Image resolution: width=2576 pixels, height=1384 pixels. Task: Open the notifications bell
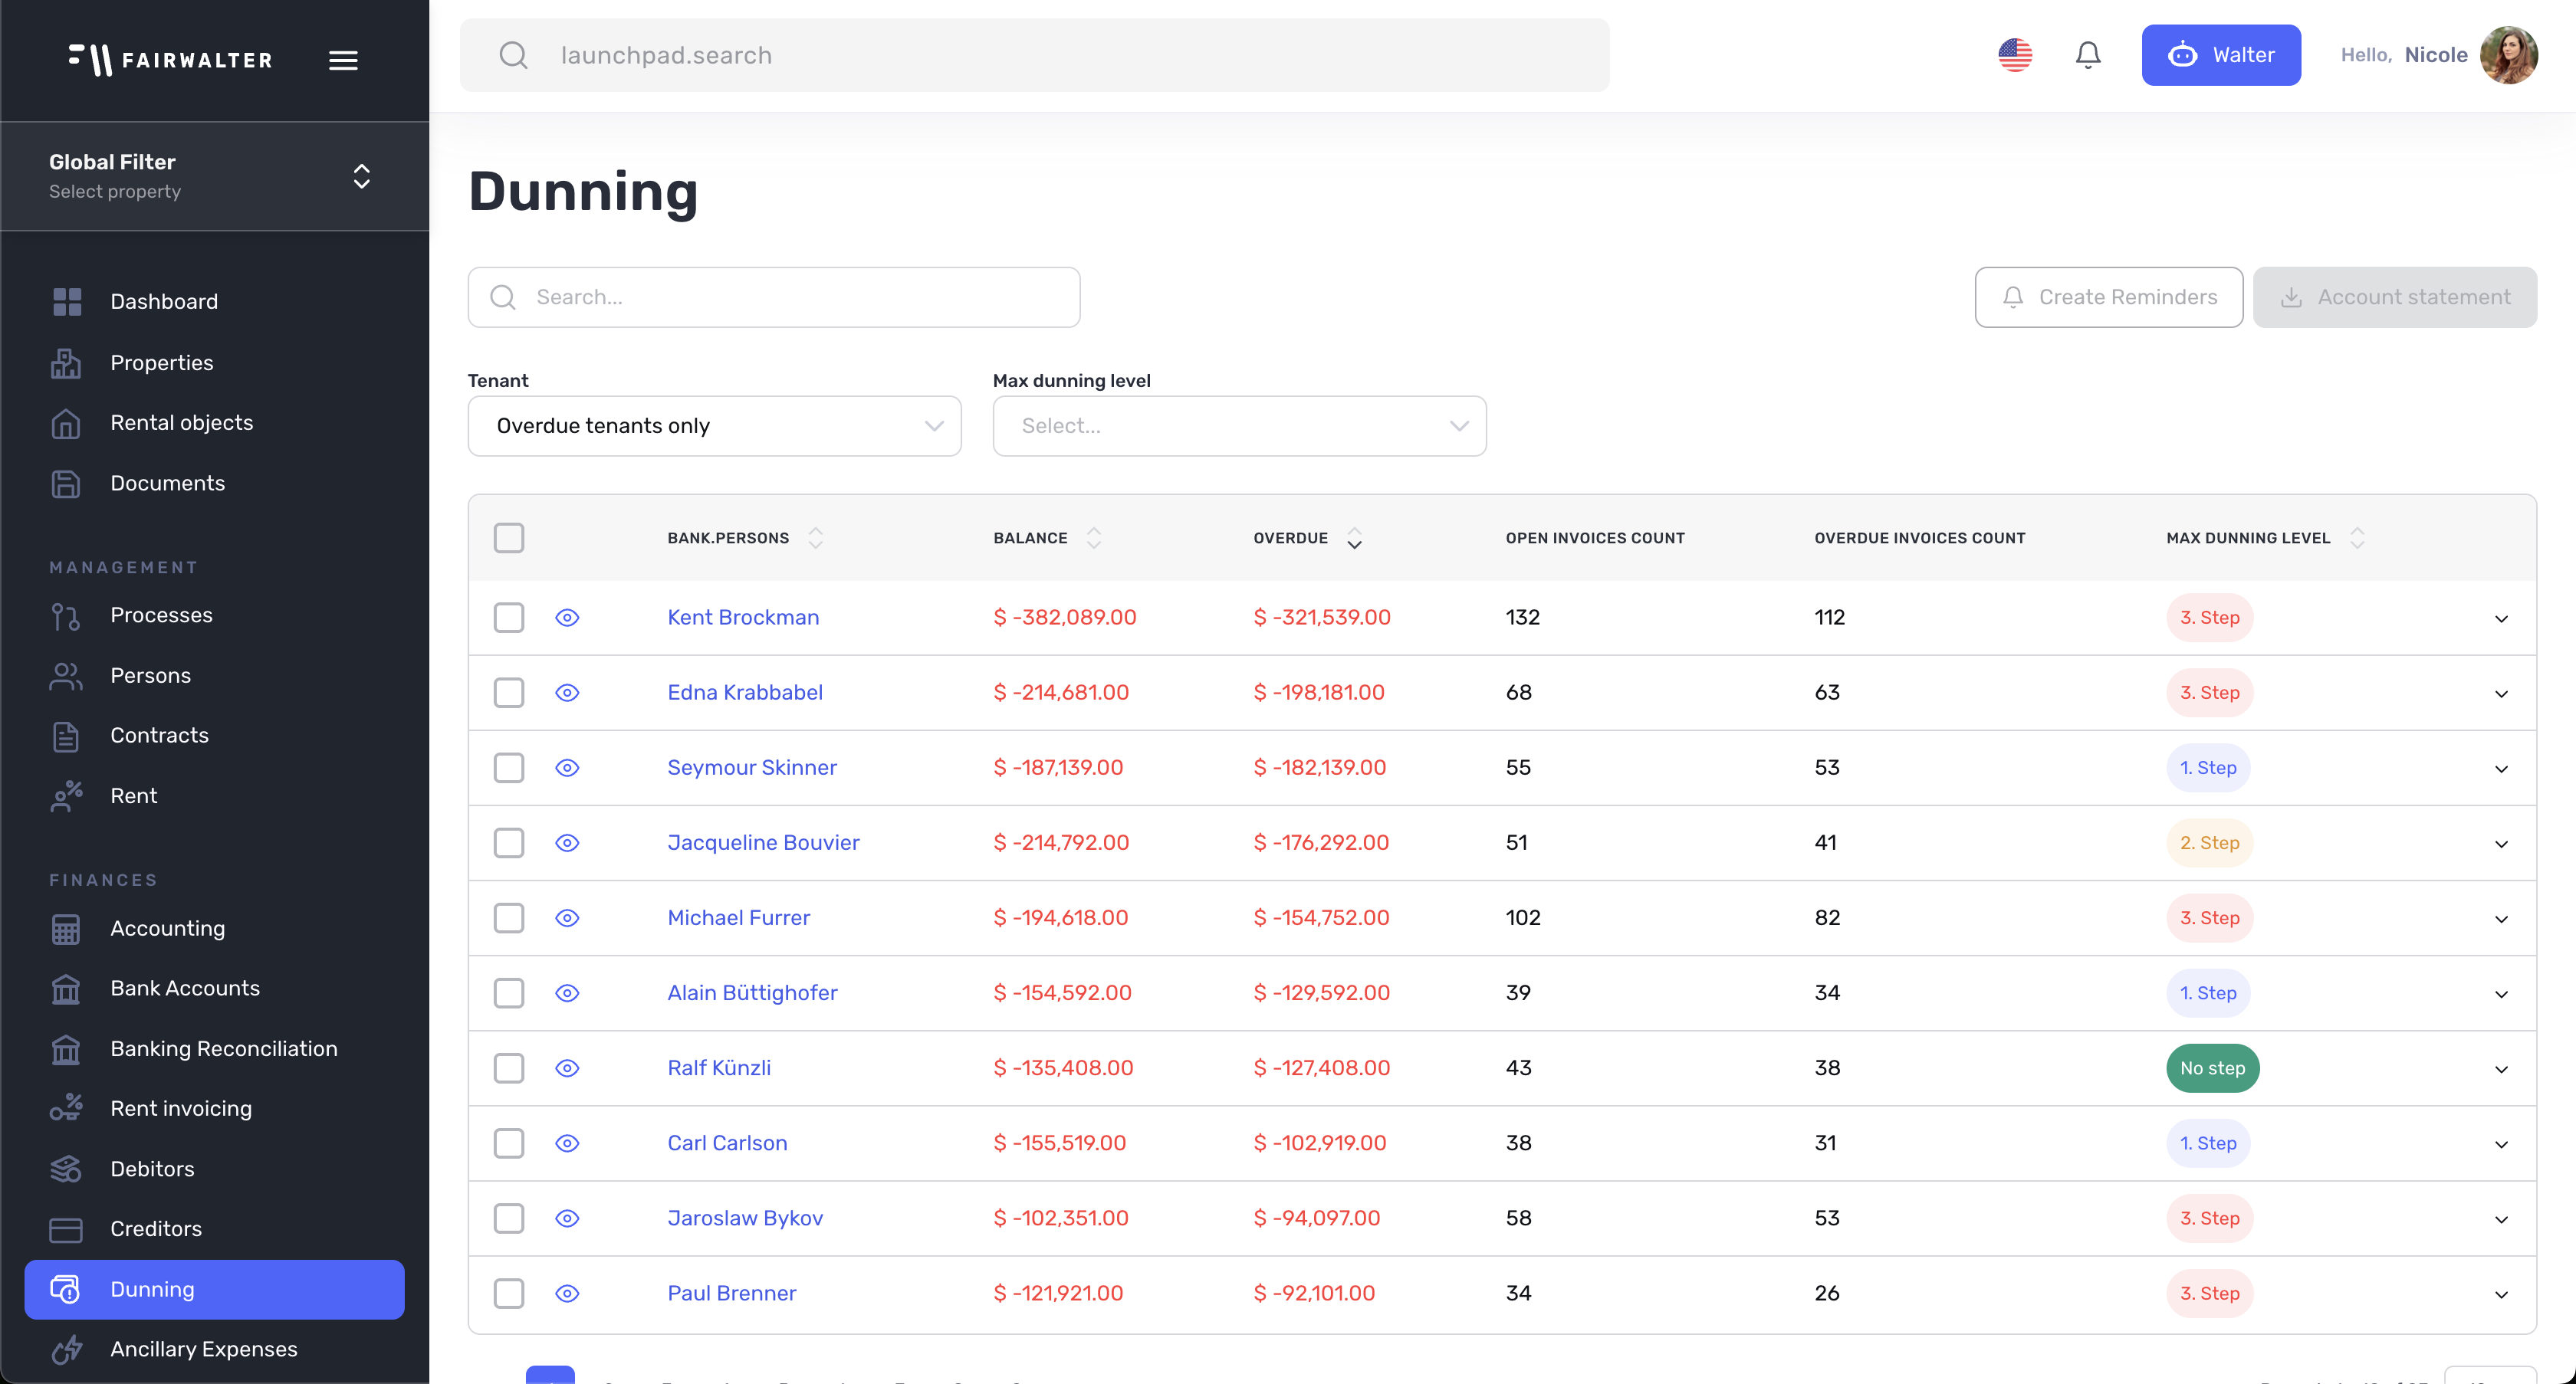[2088, 55]
